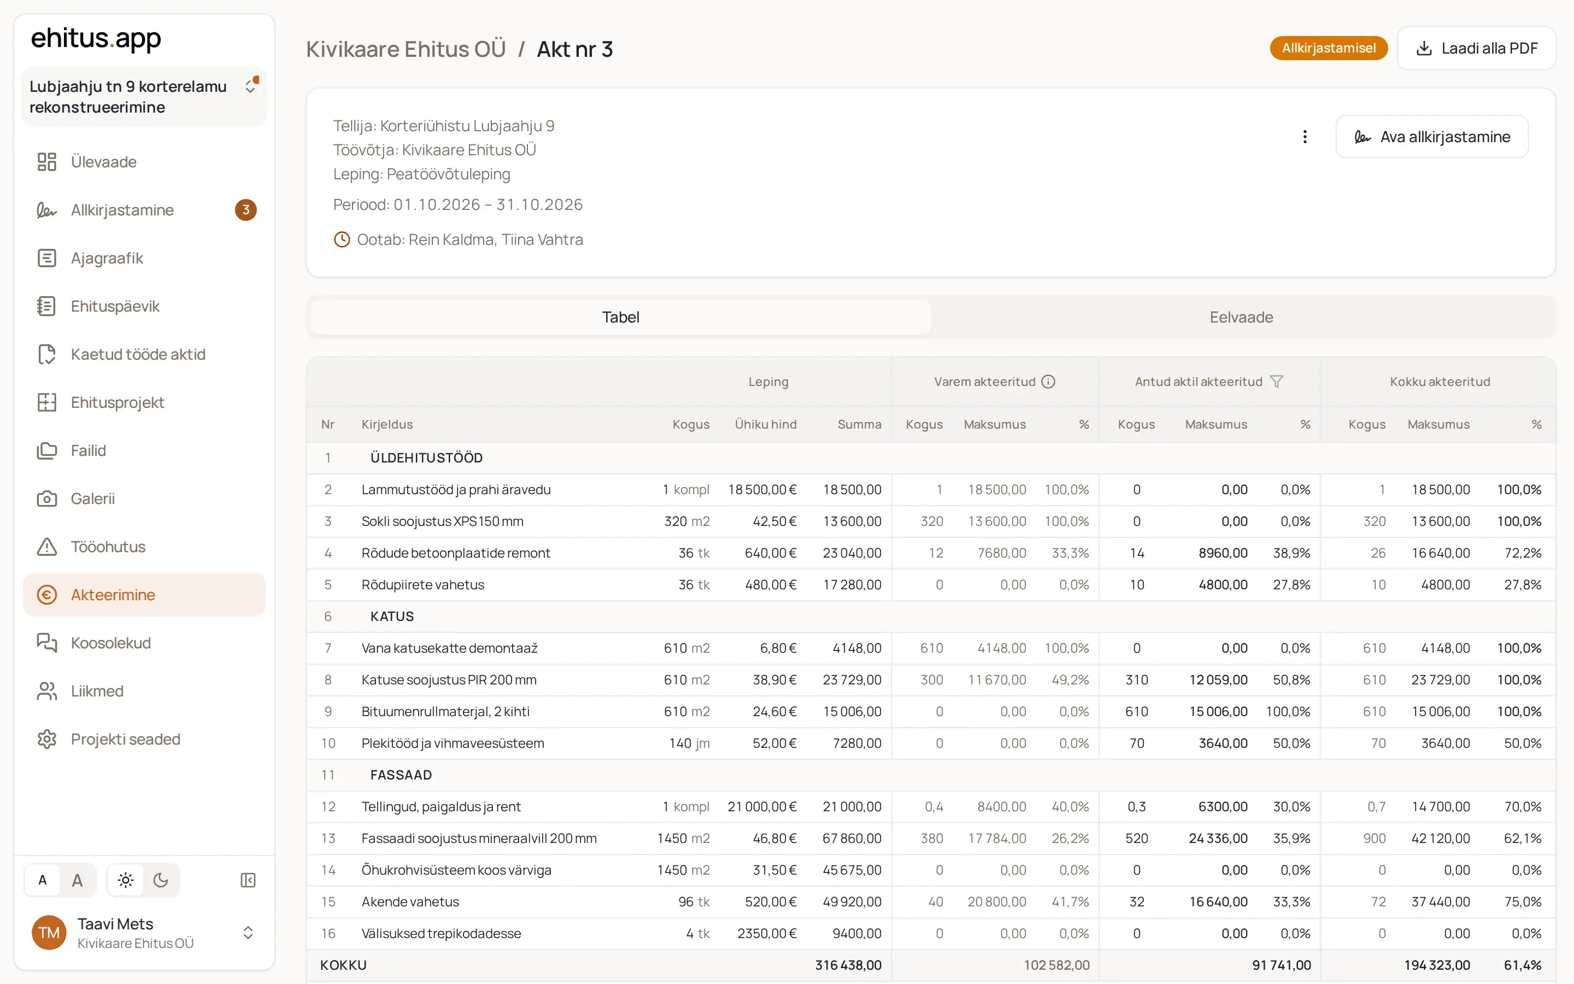The height and width of the screenshot is (984, 1574).
Task: Switch to the Eelvaade tab
Action: 1241,318
